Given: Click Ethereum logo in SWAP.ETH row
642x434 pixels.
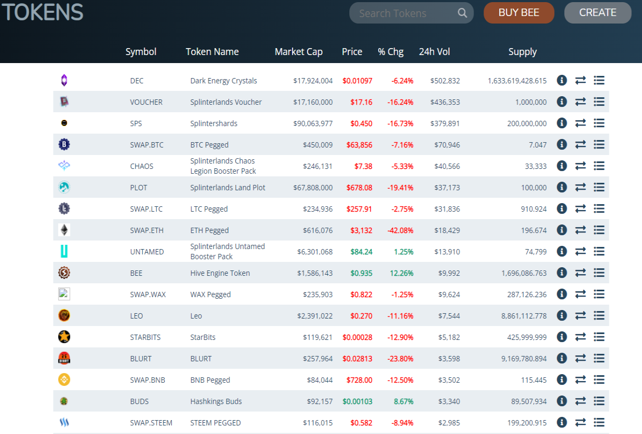Looking at the screenshot, I should pos(64,230).
